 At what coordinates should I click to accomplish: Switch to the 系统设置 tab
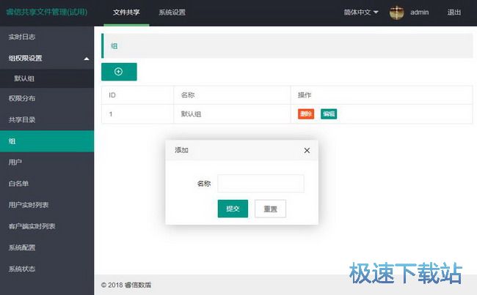pos(172,12)
